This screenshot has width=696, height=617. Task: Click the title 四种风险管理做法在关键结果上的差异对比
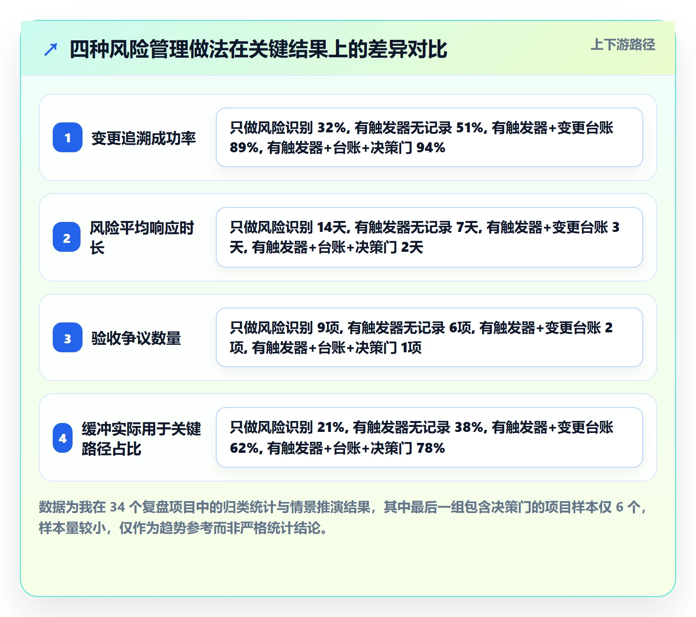tap(259, 49)
